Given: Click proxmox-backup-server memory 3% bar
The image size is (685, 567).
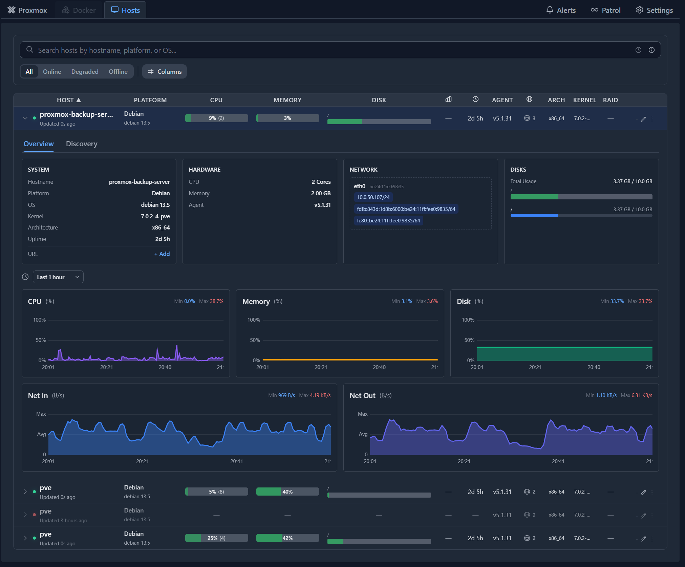Looking at the screenshot, I should coord(287,118).
